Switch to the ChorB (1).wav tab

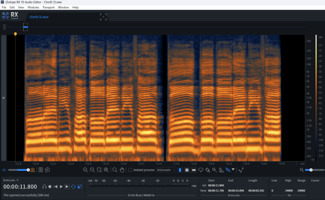pyautogui.click(x=39, y=17)
